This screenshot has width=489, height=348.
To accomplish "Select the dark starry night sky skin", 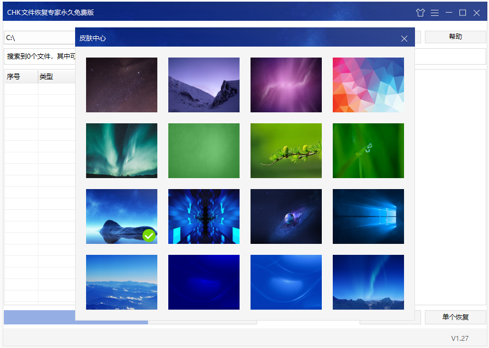I will pyautogui.click(x=122, y=85).
